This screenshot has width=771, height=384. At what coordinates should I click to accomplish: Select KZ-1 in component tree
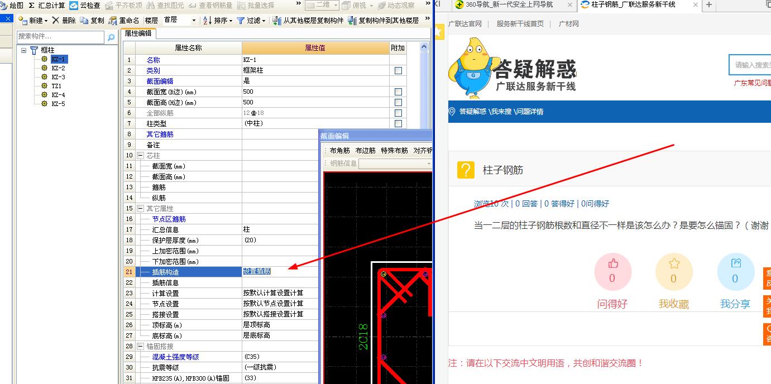(59, 59)
